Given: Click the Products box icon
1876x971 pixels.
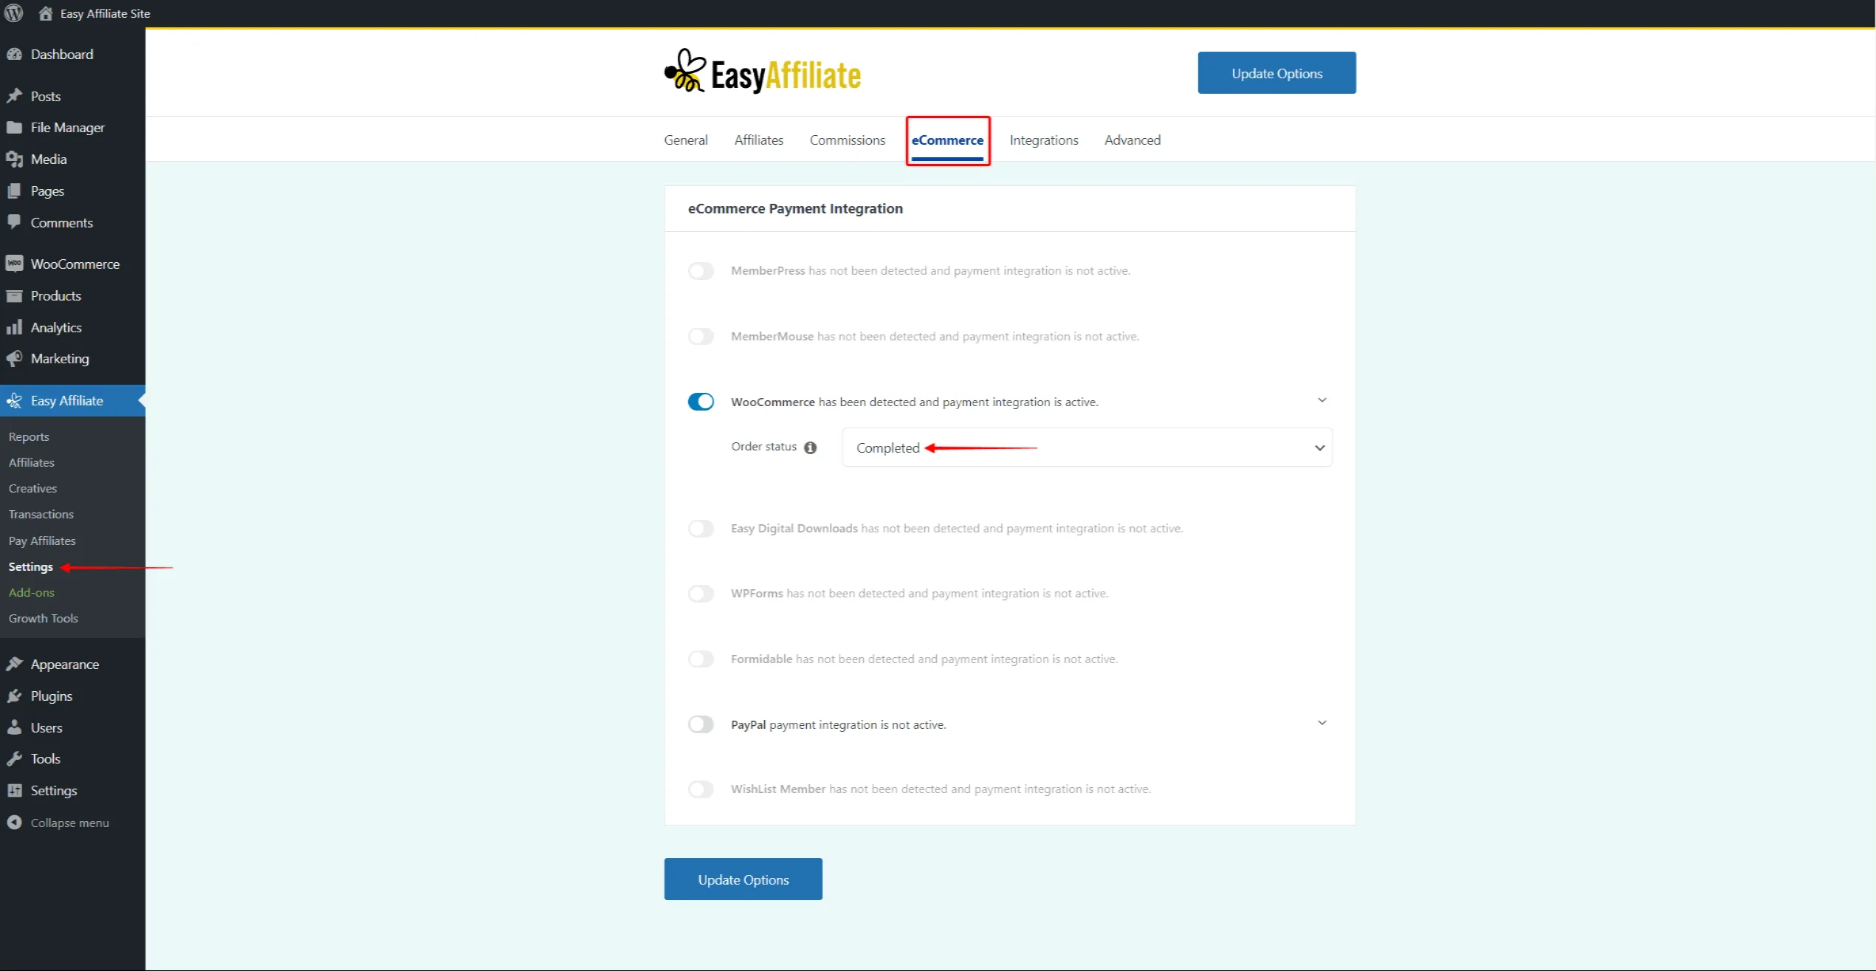Looking at the screenshot, I should tap(14, 295).
